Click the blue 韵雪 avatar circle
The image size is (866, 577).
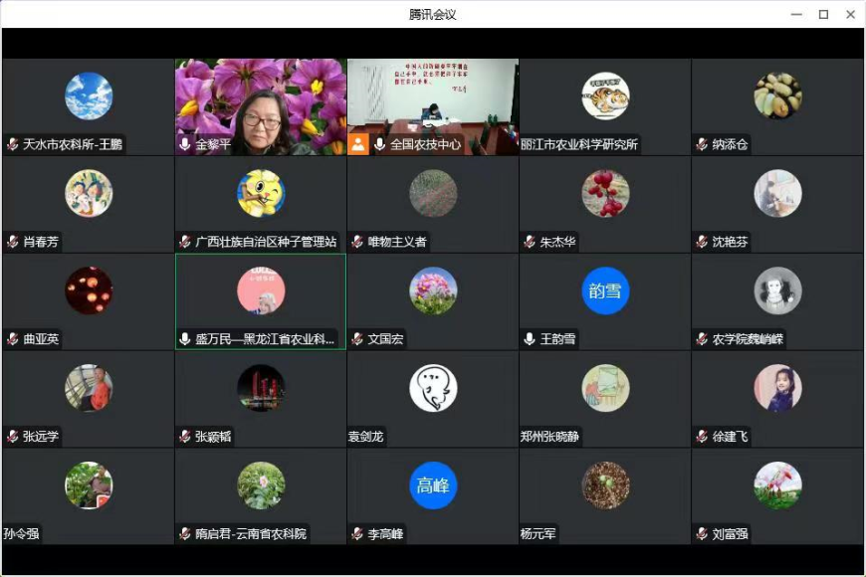[605, 290]
